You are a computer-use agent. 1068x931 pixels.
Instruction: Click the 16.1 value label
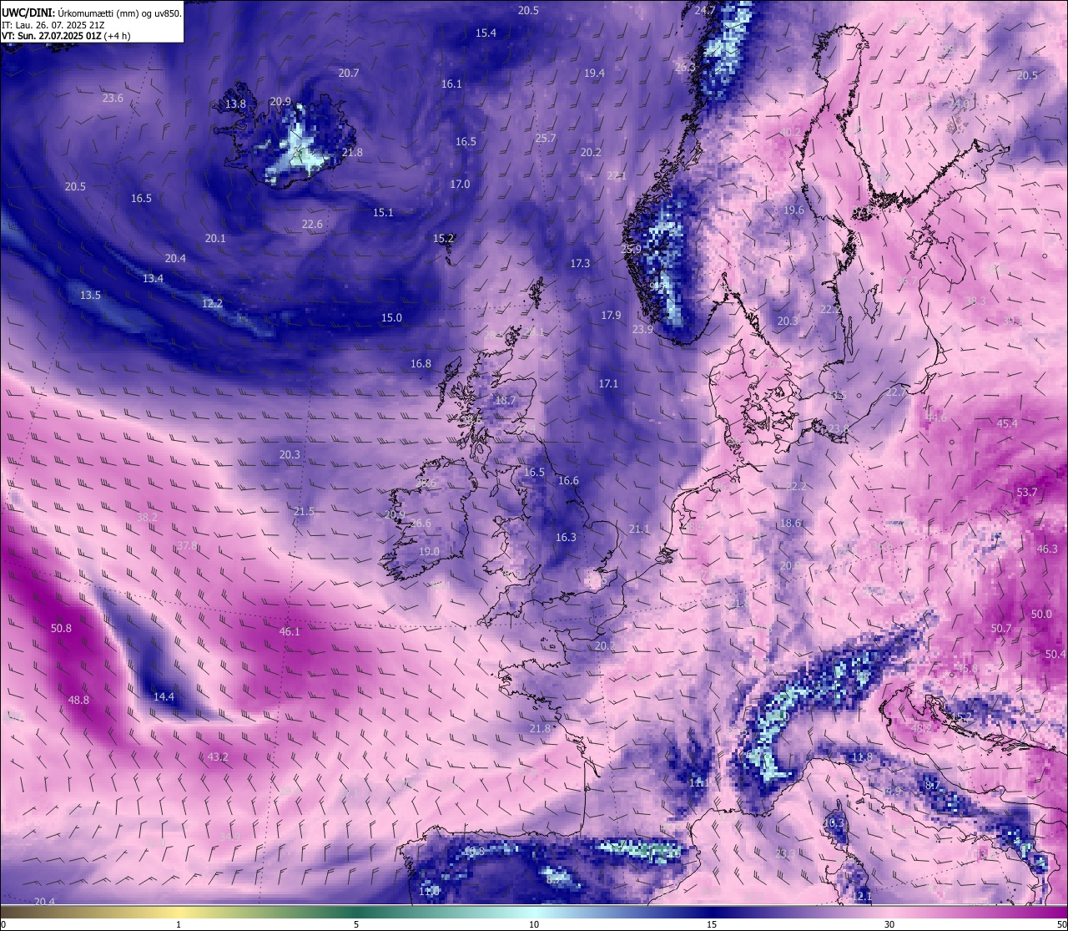[451, 84]
